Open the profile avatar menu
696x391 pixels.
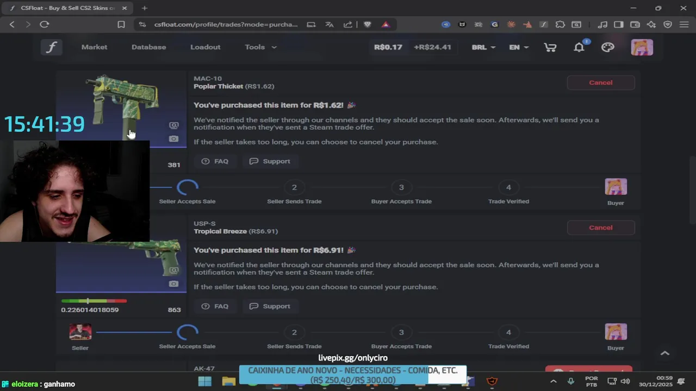(x=642, y=47)
